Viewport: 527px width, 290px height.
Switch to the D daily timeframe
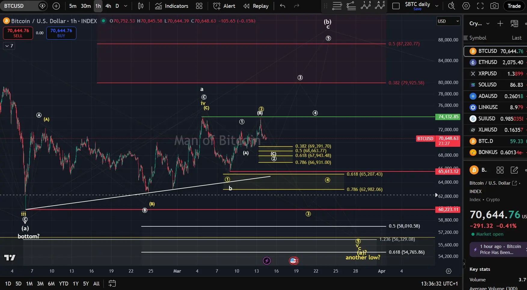(x=117, y=6)
